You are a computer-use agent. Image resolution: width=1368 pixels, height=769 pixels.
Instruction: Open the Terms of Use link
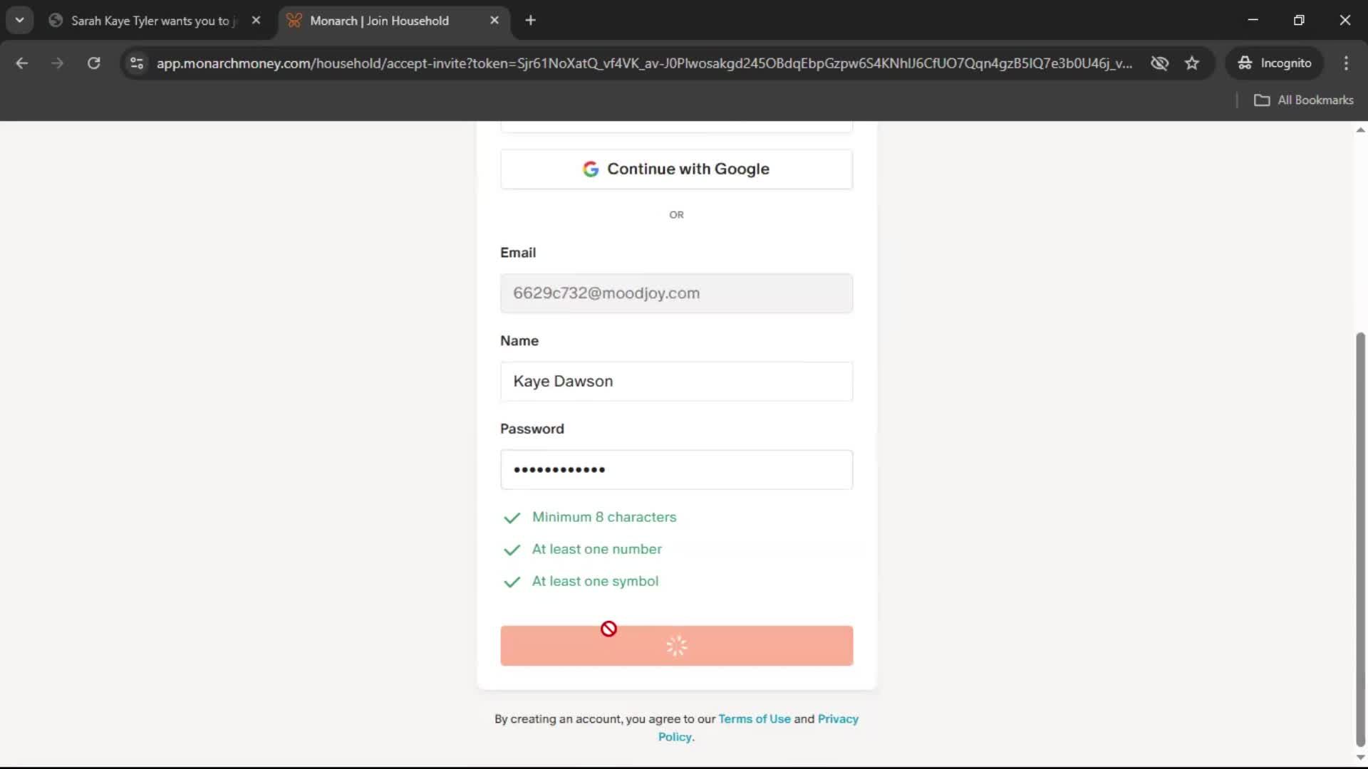[754, 719]
